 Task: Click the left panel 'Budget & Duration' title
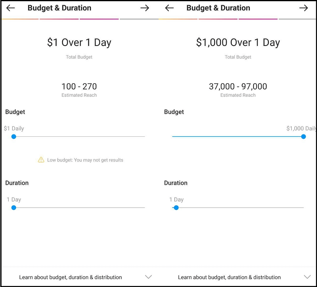(59, 8)
